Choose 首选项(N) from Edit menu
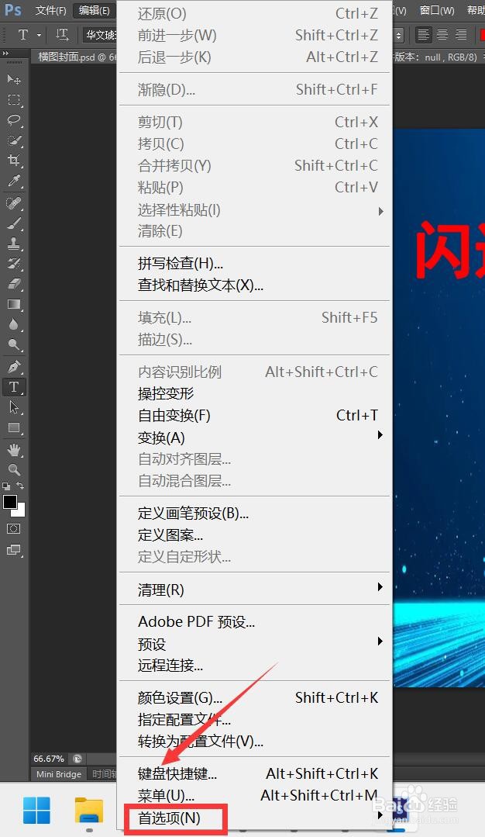This screenshot has height=837, width=485. coord(255,818)
